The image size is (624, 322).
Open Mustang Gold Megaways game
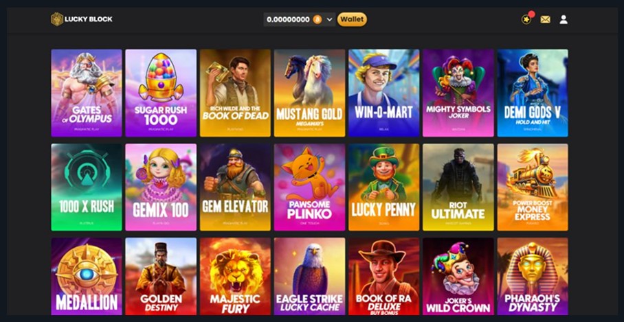309,93
